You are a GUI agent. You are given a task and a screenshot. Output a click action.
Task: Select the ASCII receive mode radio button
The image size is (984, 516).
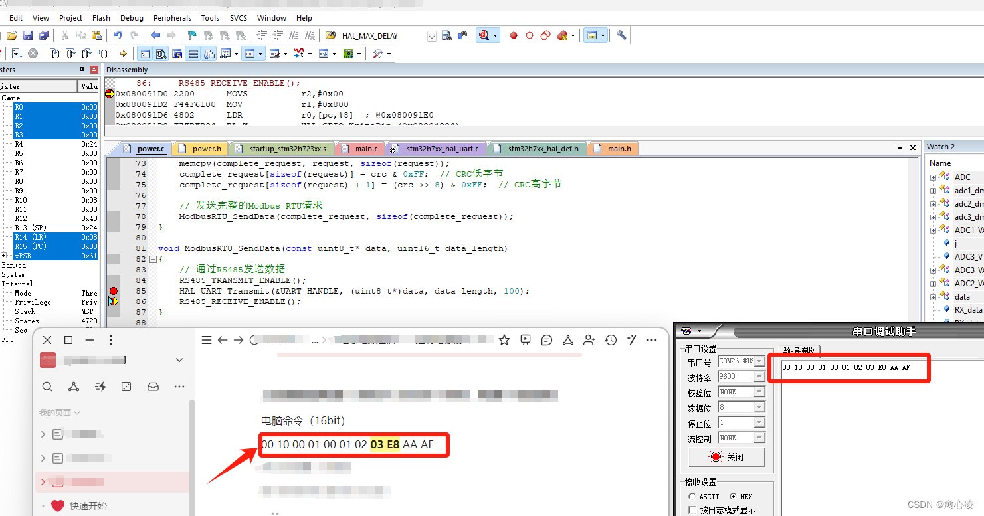pyautogui.click(x=692, y=496)
